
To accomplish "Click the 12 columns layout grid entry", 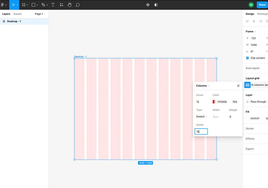I will coord(259,85).
